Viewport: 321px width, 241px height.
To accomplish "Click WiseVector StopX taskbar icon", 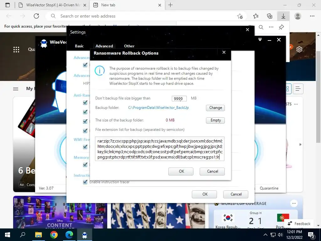I will 85,235.
